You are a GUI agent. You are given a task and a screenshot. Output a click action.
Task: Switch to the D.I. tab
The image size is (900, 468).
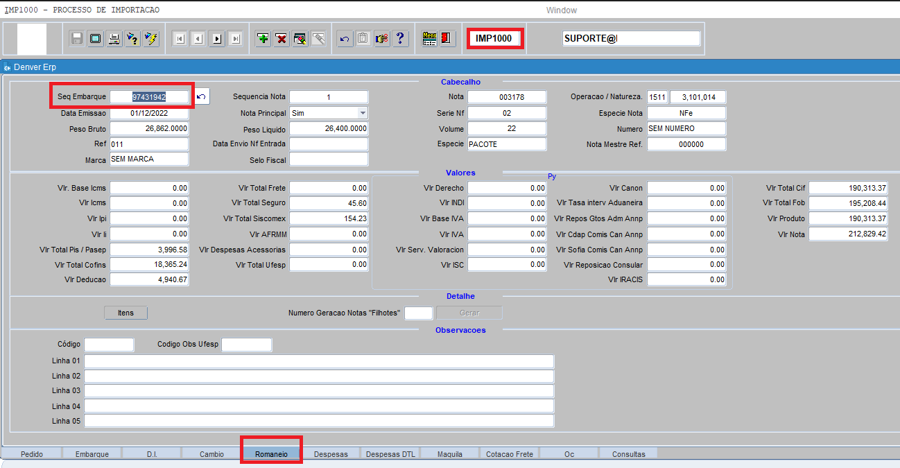(152, 454)
